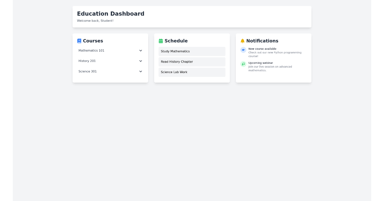Screen dimensions: 384x201
Task: Open the Mathematics 101 chevron dropdown
Action: (x=140, y=50)
